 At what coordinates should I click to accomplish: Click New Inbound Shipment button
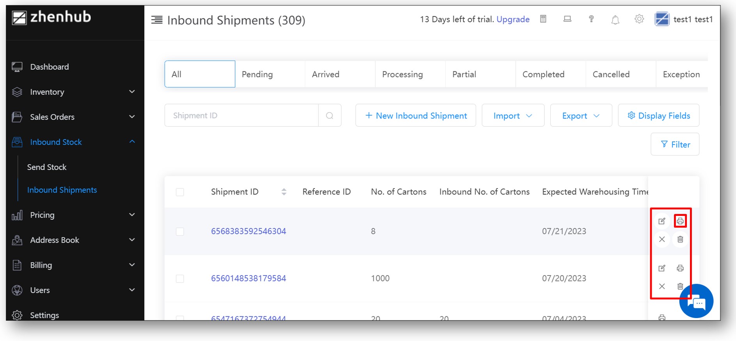tap(416, 116)
